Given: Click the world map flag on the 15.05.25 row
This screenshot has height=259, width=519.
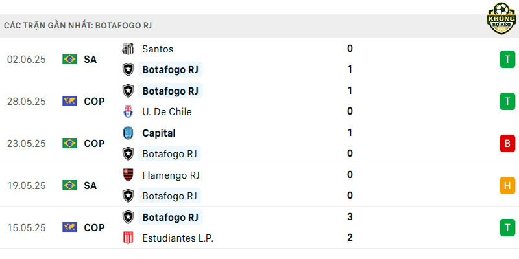Looking at the screenshot, I should [69, 227].
